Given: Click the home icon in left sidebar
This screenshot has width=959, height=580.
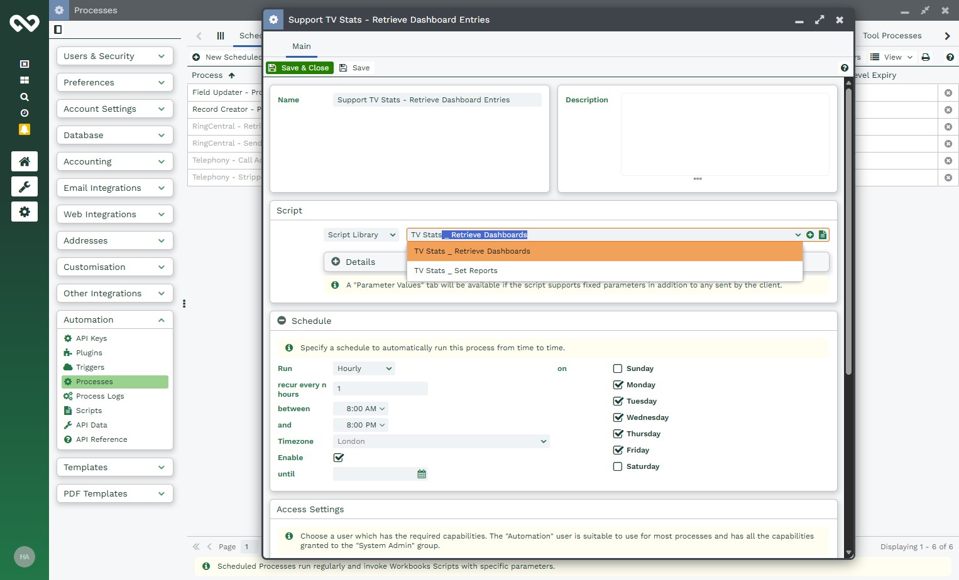Looking at the screenshot, I should [25, 161].
